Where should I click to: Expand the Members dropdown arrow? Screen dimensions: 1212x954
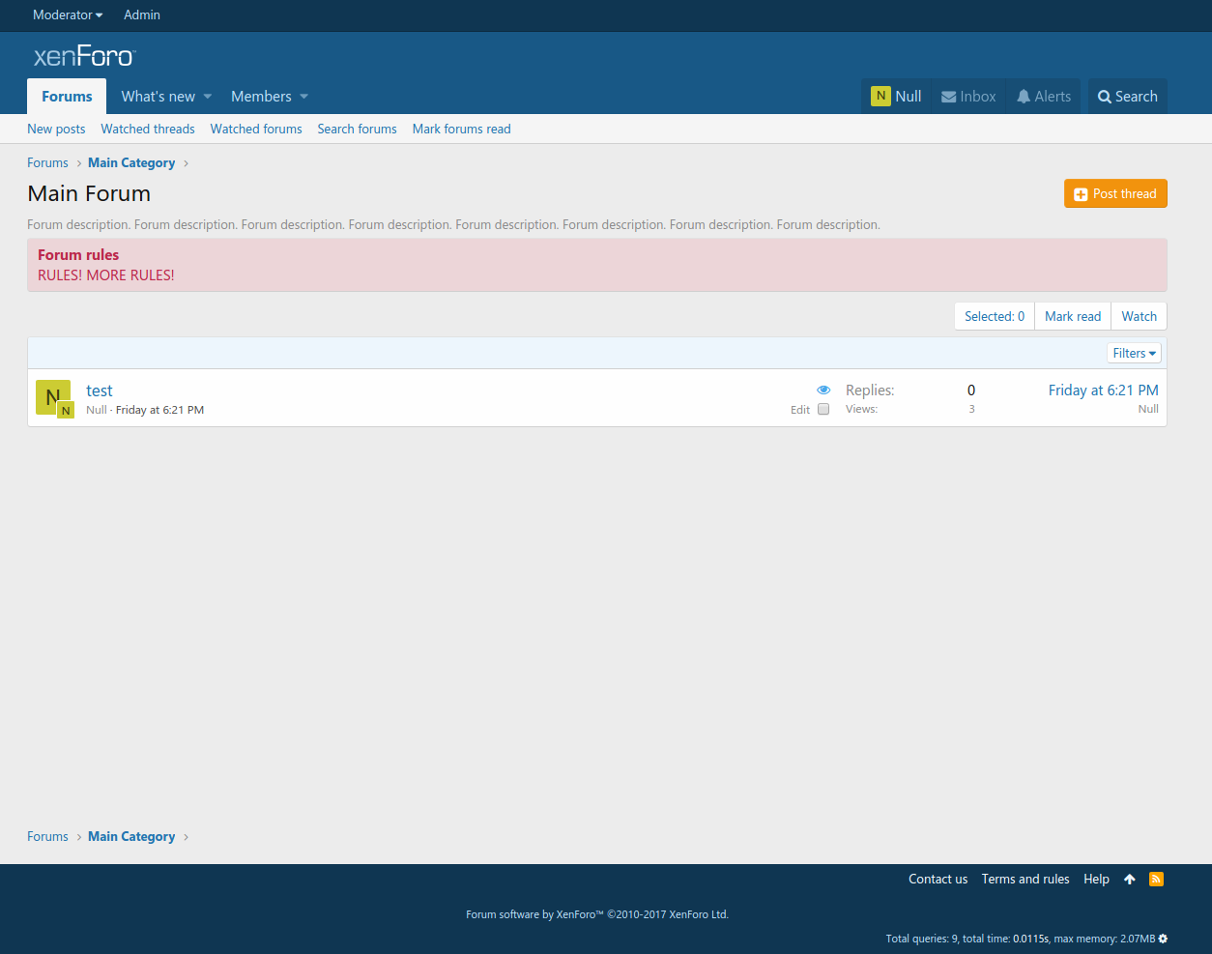point(304,97)
